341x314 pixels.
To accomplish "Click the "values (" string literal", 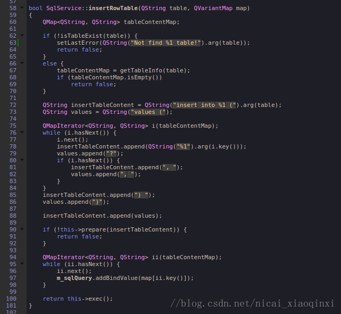I will [x=148, y=112].
